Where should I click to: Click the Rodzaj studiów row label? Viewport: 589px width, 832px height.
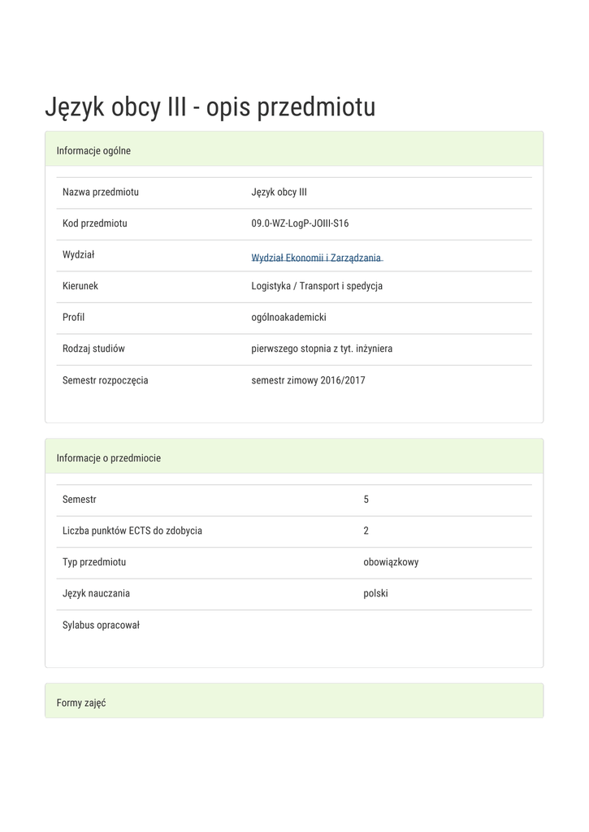pos(93,349)
